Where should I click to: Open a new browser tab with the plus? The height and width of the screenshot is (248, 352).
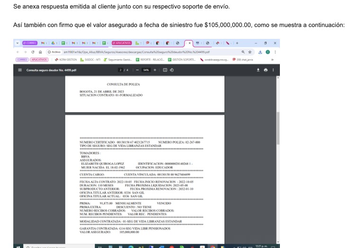(237, 43)
